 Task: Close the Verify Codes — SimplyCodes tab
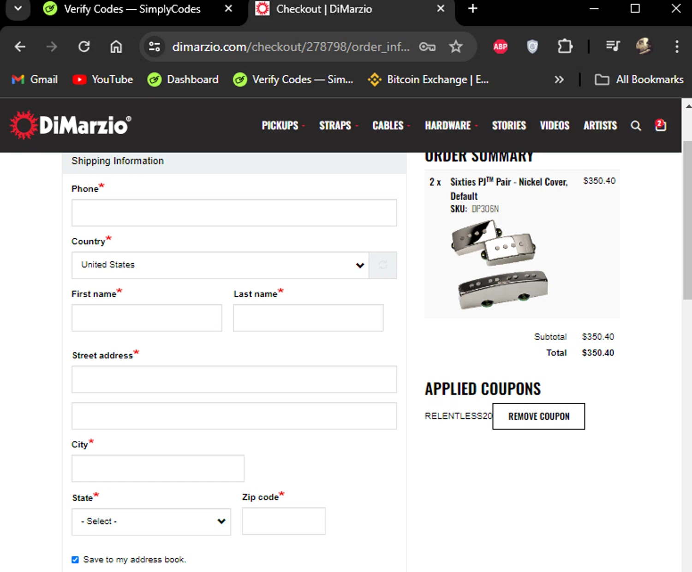click(x=228, y=9)
